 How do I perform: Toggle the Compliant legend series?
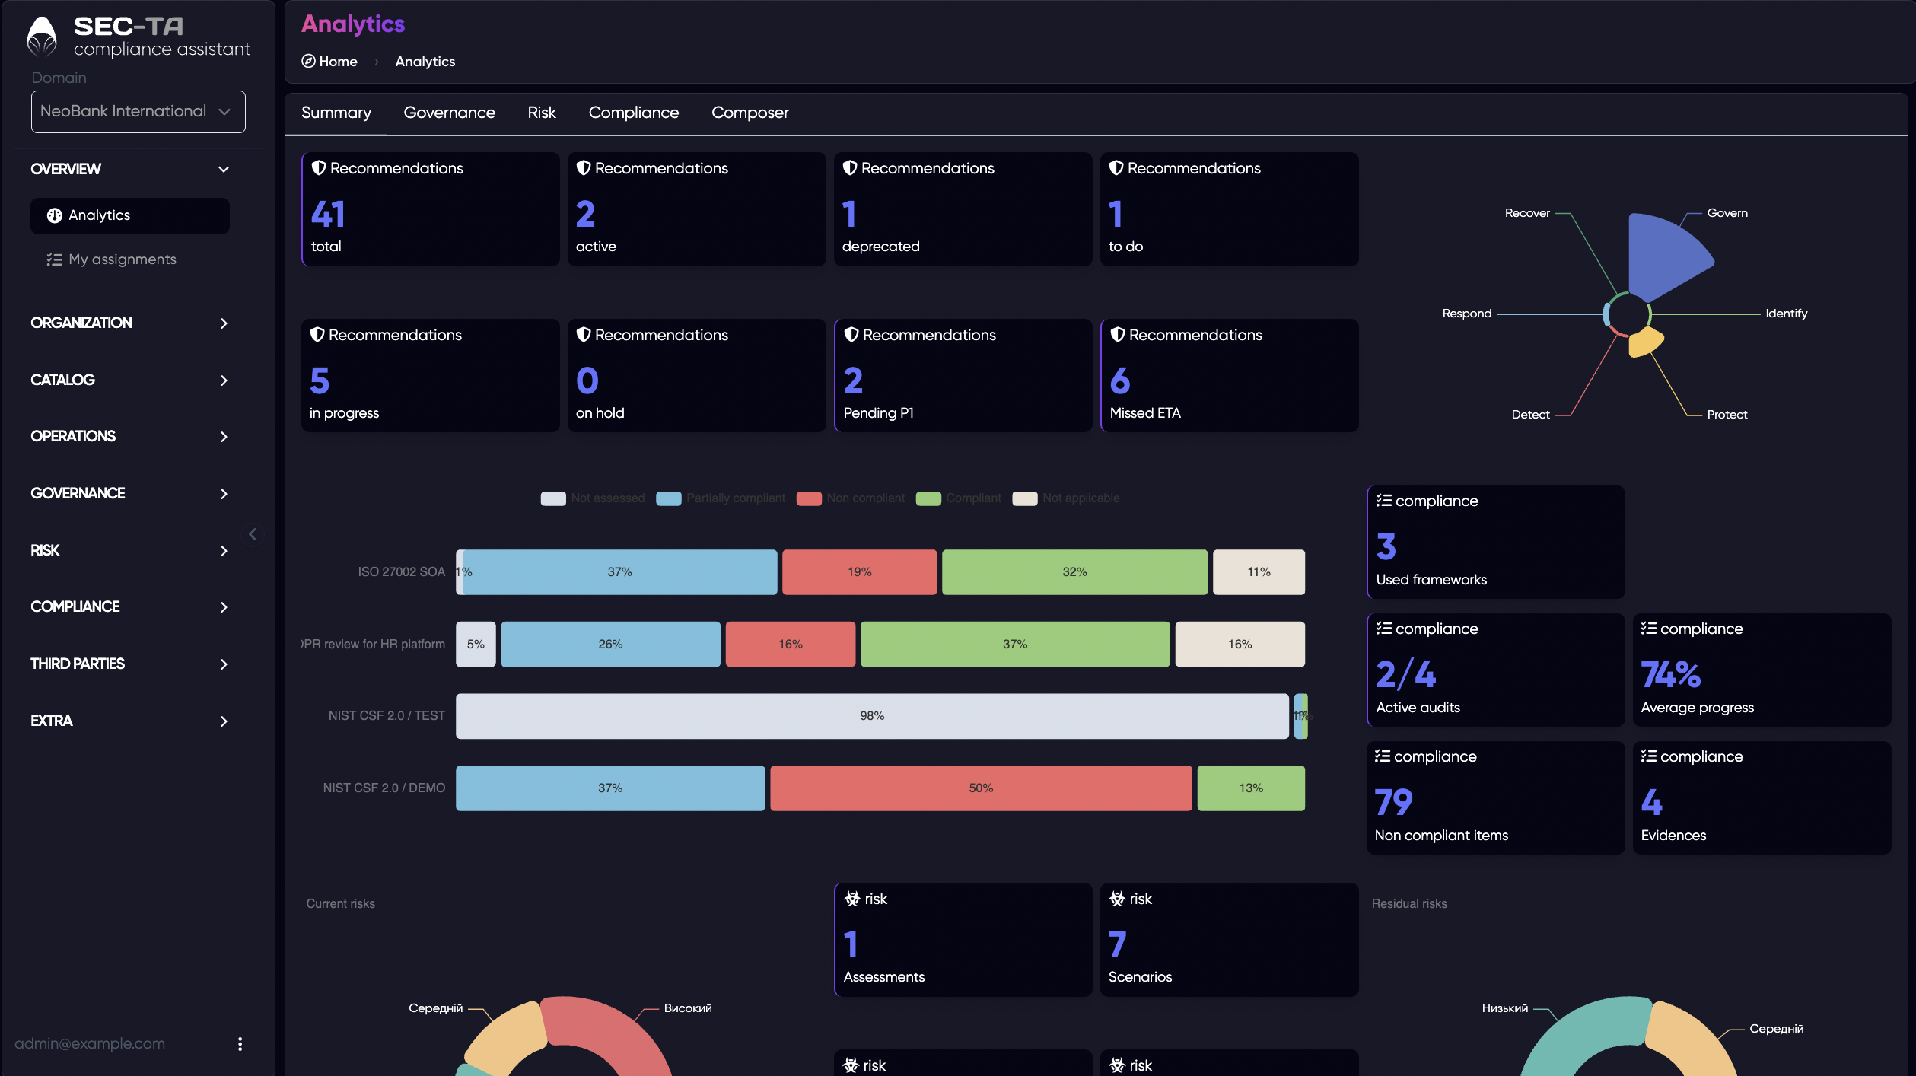958,498
